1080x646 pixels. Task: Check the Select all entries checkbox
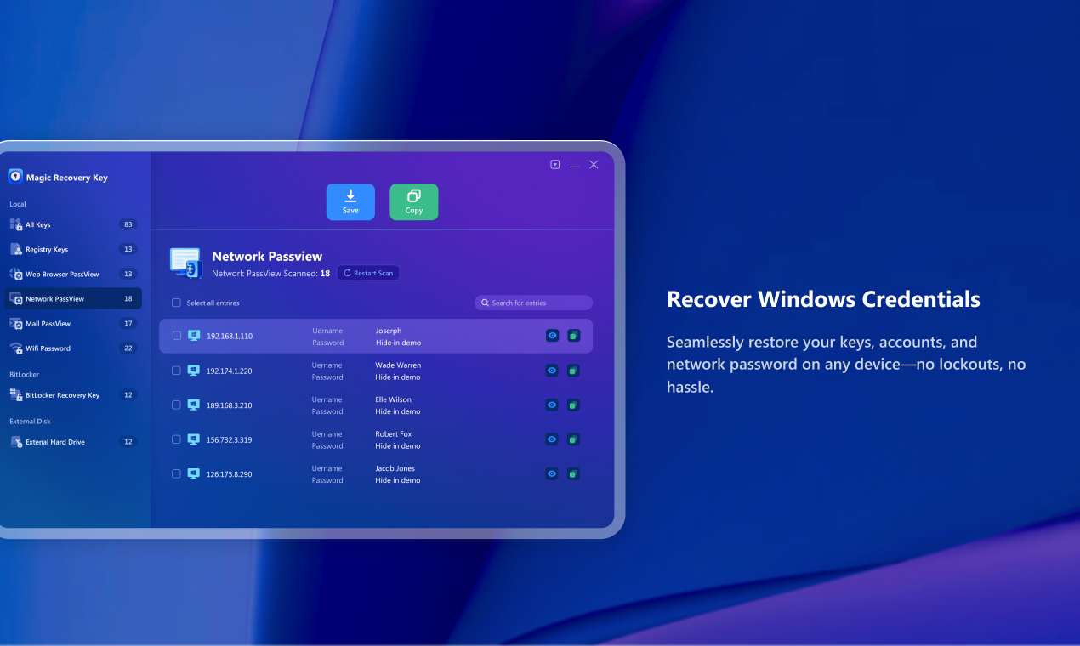tap(175, 303)
